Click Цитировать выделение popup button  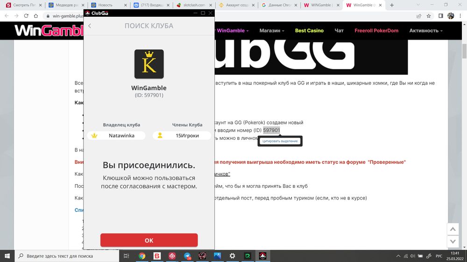[280, 141]
